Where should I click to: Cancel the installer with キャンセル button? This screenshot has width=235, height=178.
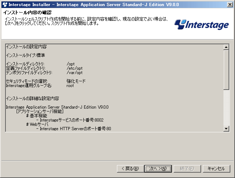[216, 169]
